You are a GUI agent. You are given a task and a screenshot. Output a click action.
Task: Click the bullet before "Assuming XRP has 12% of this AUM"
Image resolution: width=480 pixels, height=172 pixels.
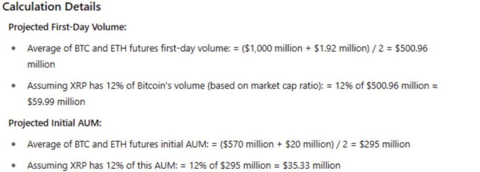[x=13, y=166]
